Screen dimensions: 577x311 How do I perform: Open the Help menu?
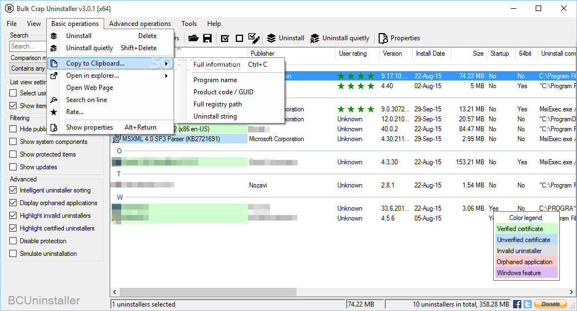click(214, 24)
